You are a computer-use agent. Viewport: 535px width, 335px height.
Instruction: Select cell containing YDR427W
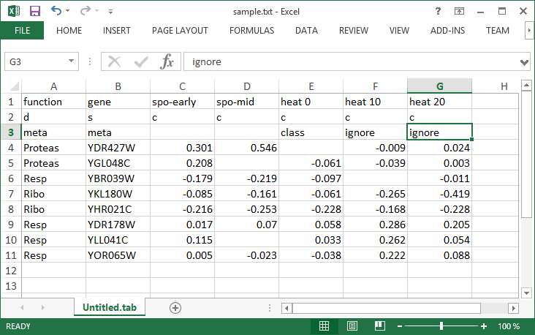click(x=117, y=148)
